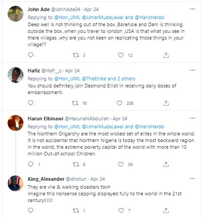Share King_Alexander's tweet

point(166,210)
